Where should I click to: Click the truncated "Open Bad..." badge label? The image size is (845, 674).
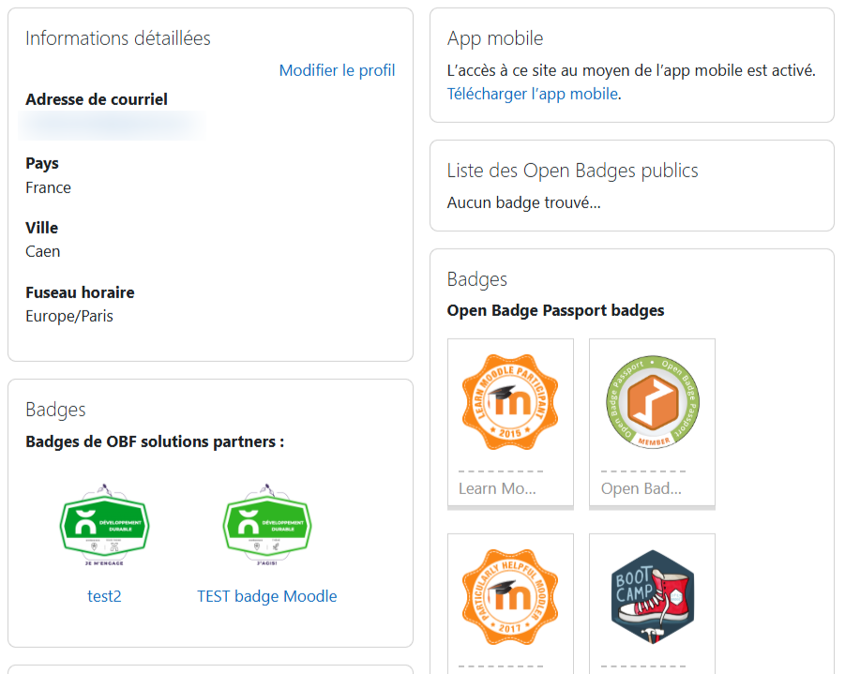pos(641,488)
